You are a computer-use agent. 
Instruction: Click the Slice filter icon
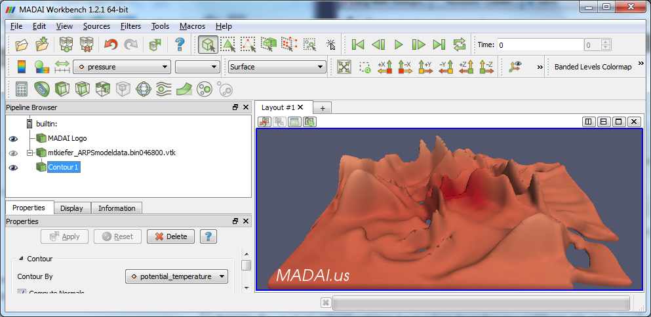click(x=83, y=89)
